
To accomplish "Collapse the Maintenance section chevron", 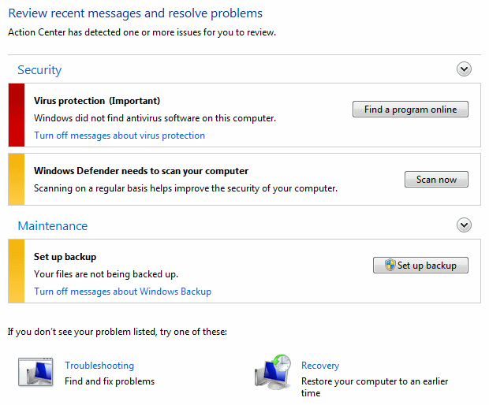I will pos(464,225).
